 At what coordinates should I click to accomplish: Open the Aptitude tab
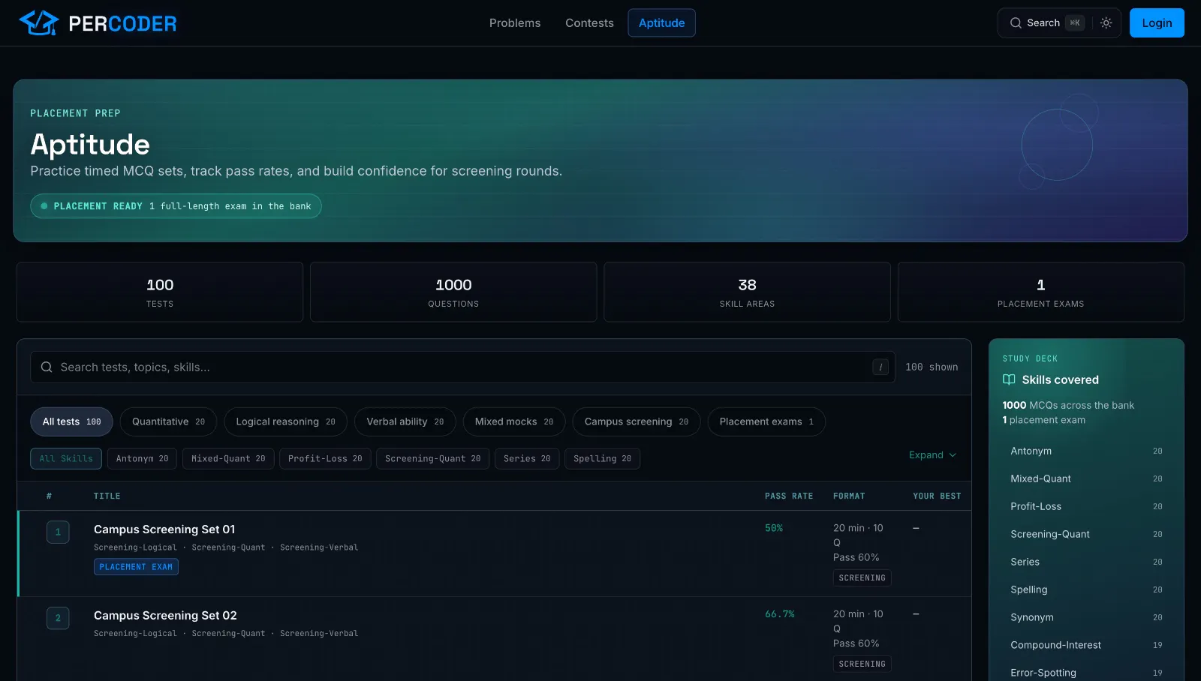coord(661,23)
